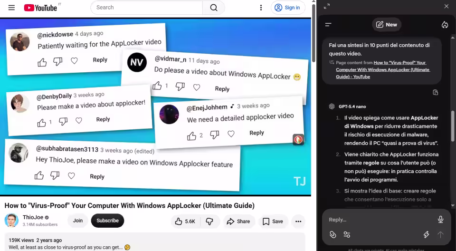Open the YouTube hamburger guide menu

tap(11, 8)
